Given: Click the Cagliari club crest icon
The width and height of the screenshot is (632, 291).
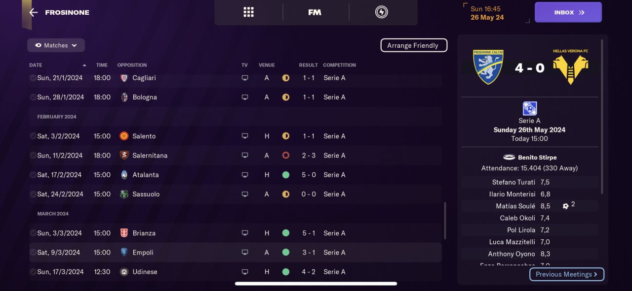Looking at the screenshot, I should [124, 78].
